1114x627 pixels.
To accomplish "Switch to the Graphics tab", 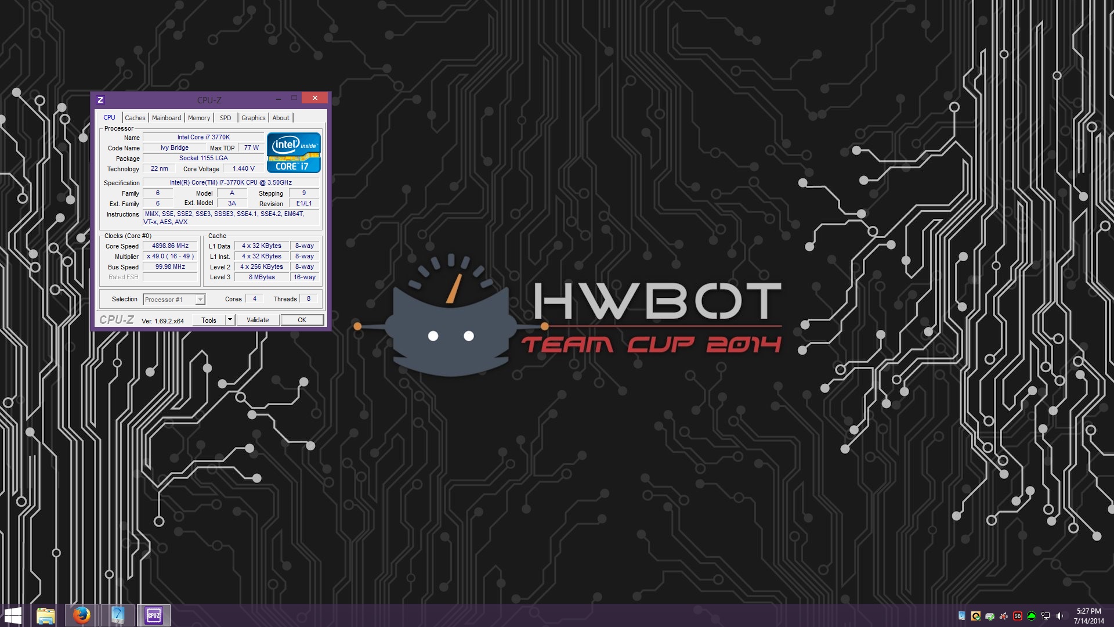I will pos(254,118).
